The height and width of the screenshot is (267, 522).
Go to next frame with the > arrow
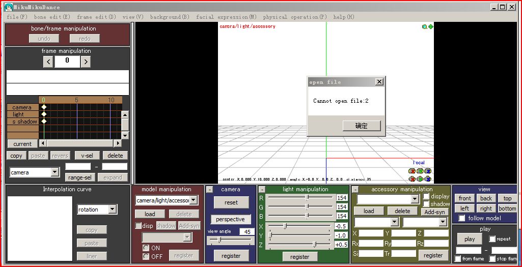click(86, 62)
